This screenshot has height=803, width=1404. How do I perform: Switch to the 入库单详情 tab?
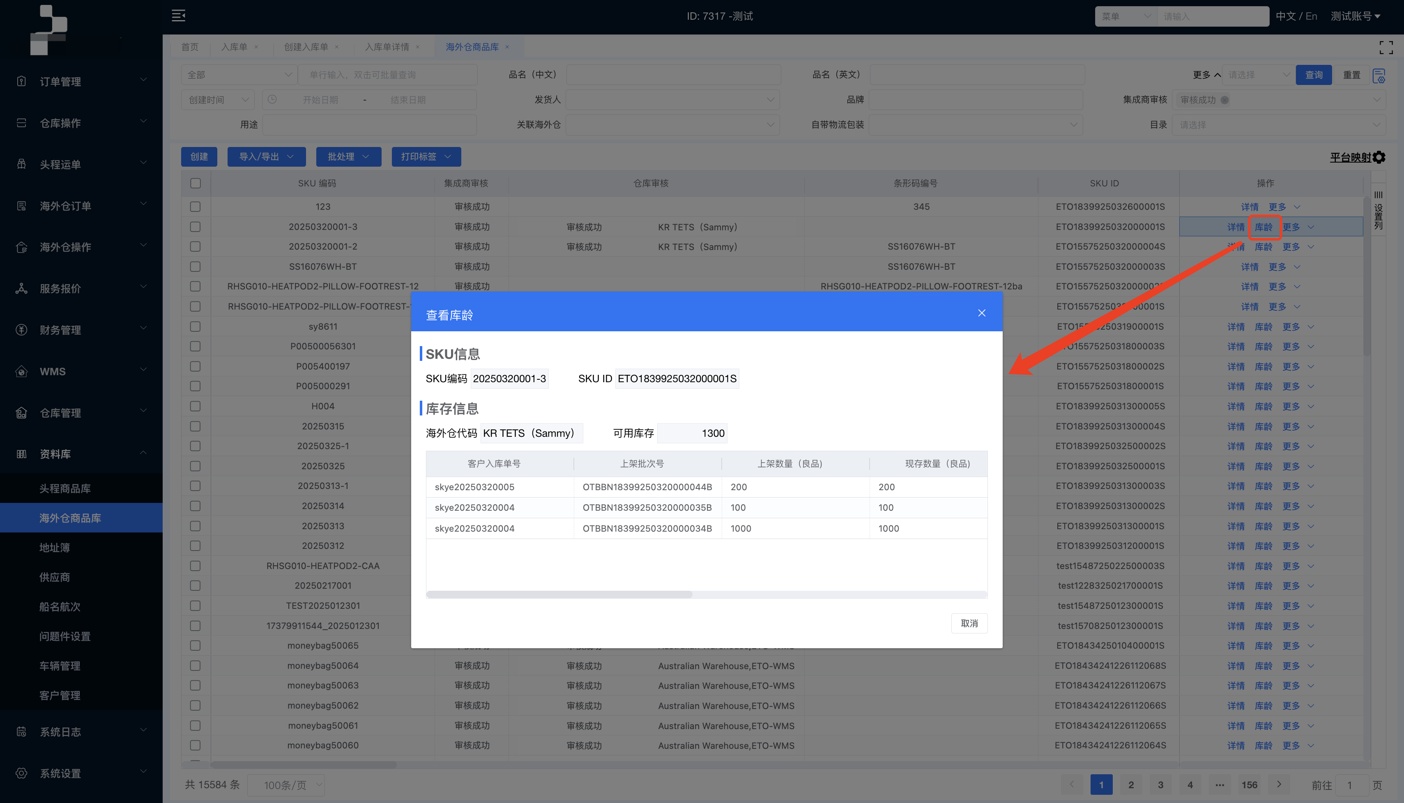pos(387,47)
